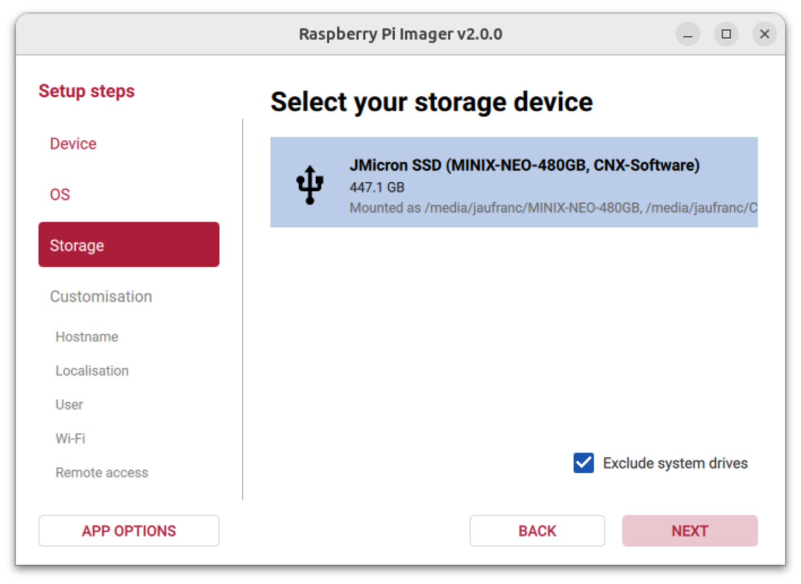Toggle the Exclude system drives checkbox
The width and height of the screenshot is (801, 584).
pyautogui.click(x=583, y=463)
